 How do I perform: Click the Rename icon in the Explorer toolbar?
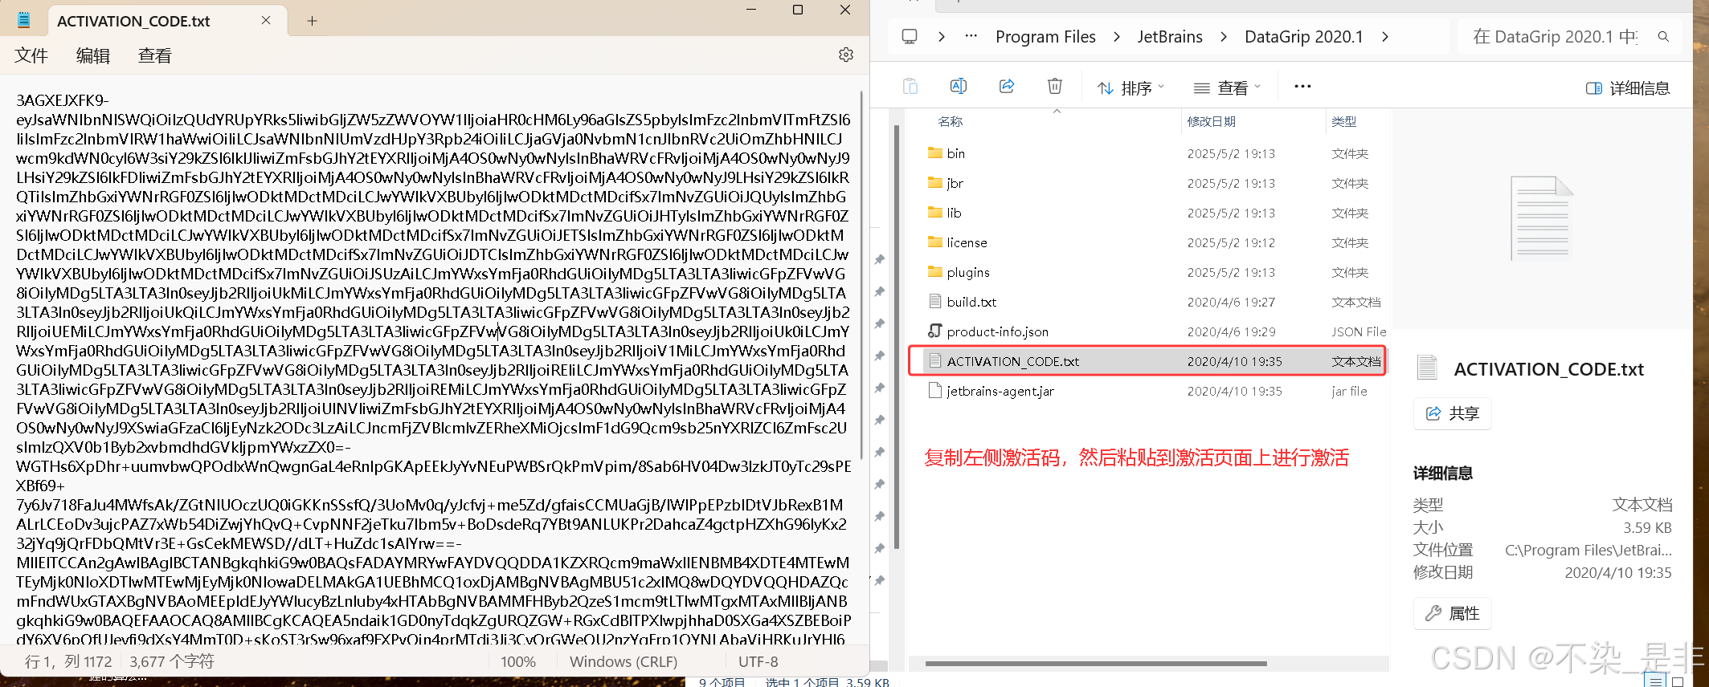point(959,87)
